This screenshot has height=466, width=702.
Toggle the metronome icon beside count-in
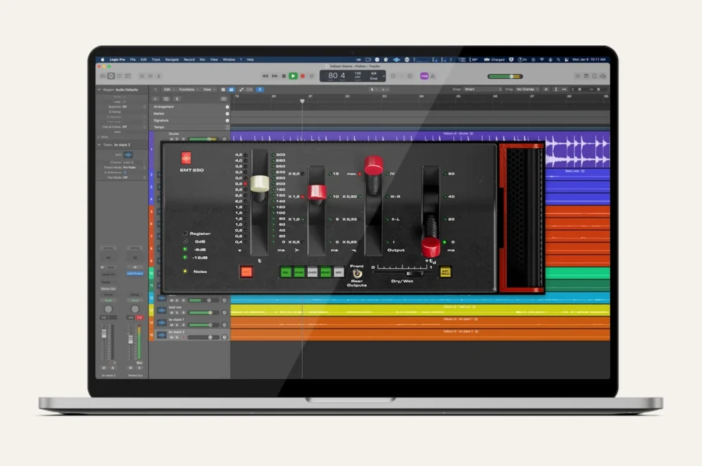433,76
